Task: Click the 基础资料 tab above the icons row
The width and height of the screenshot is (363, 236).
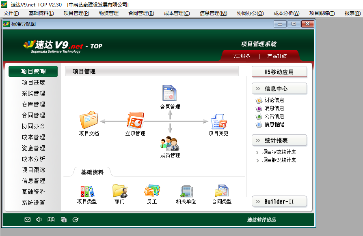Action: point(92,172)
